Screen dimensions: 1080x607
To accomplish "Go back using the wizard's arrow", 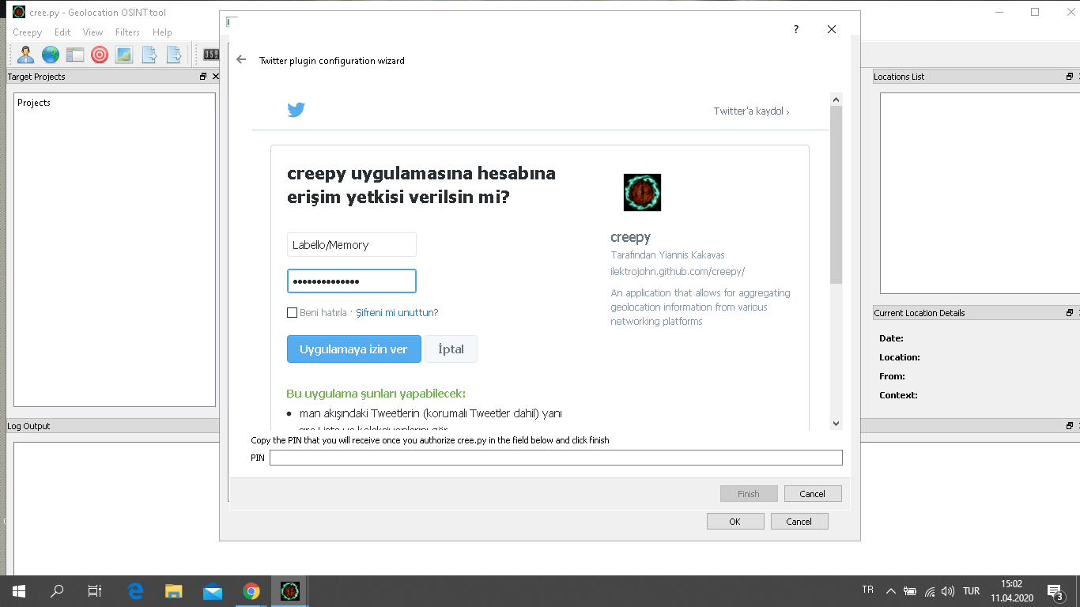I will tap(241, 60).
